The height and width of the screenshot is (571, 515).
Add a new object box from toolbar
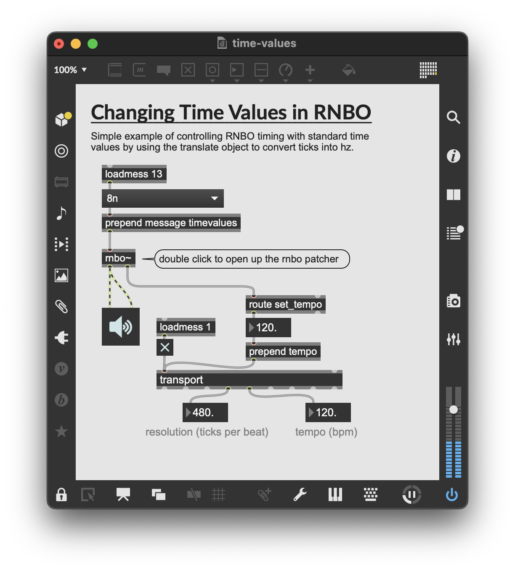pos(115,70)
